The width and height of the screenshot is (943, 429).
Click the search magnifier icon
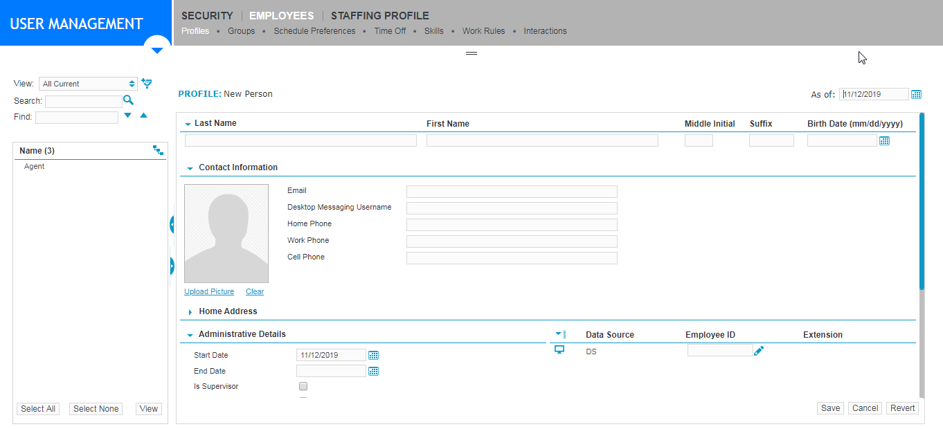point(128,100)
